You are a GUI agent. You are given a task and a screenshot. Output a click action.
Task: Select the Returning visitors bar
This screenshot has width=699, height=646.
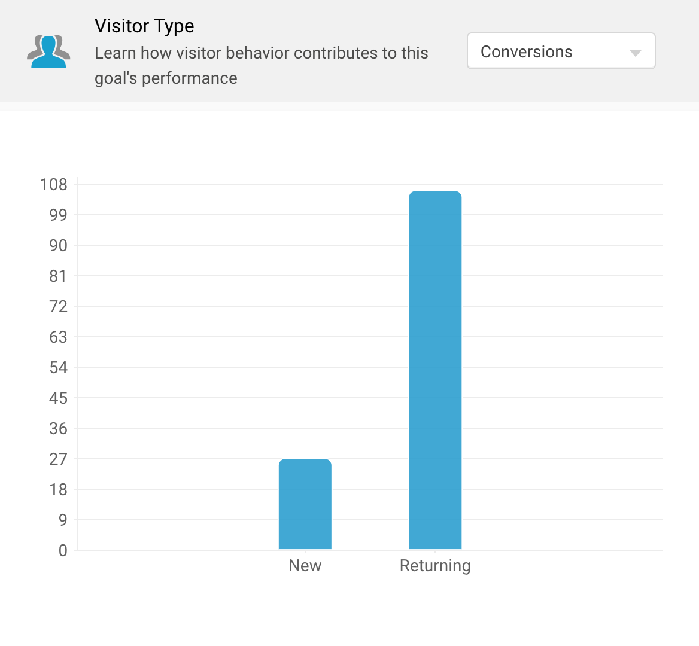click(435, 370)
